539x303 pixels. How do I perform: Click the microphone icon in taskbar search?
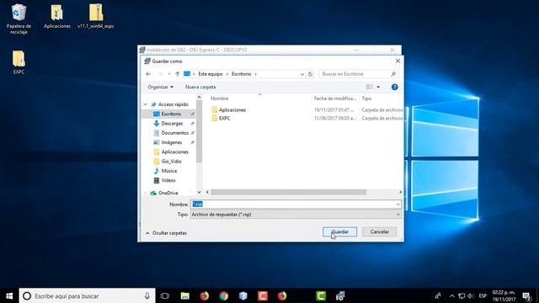pyautogui.click(x=147, y=295)
